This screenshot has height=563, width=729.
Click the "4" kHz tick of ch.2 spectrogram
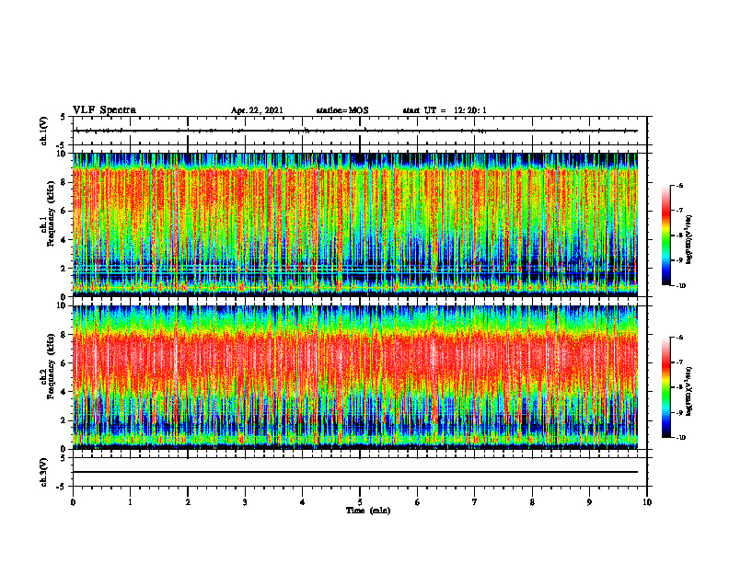[x=64, y=392]
